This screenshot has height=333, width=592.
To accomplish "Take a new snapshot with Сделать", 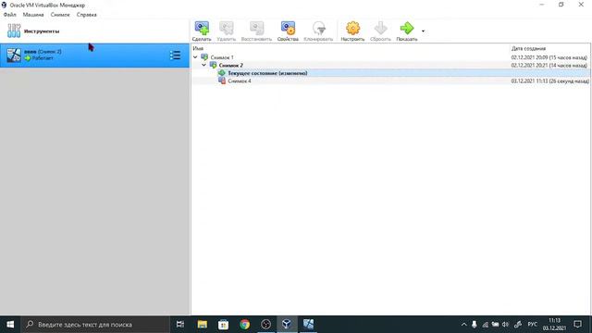I will coord(202,31).
